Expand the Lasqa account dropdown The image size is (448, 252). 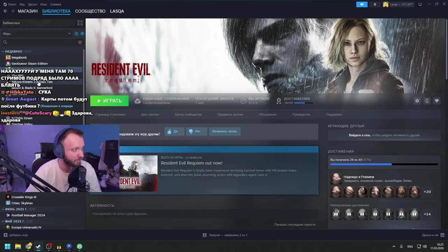398,4
